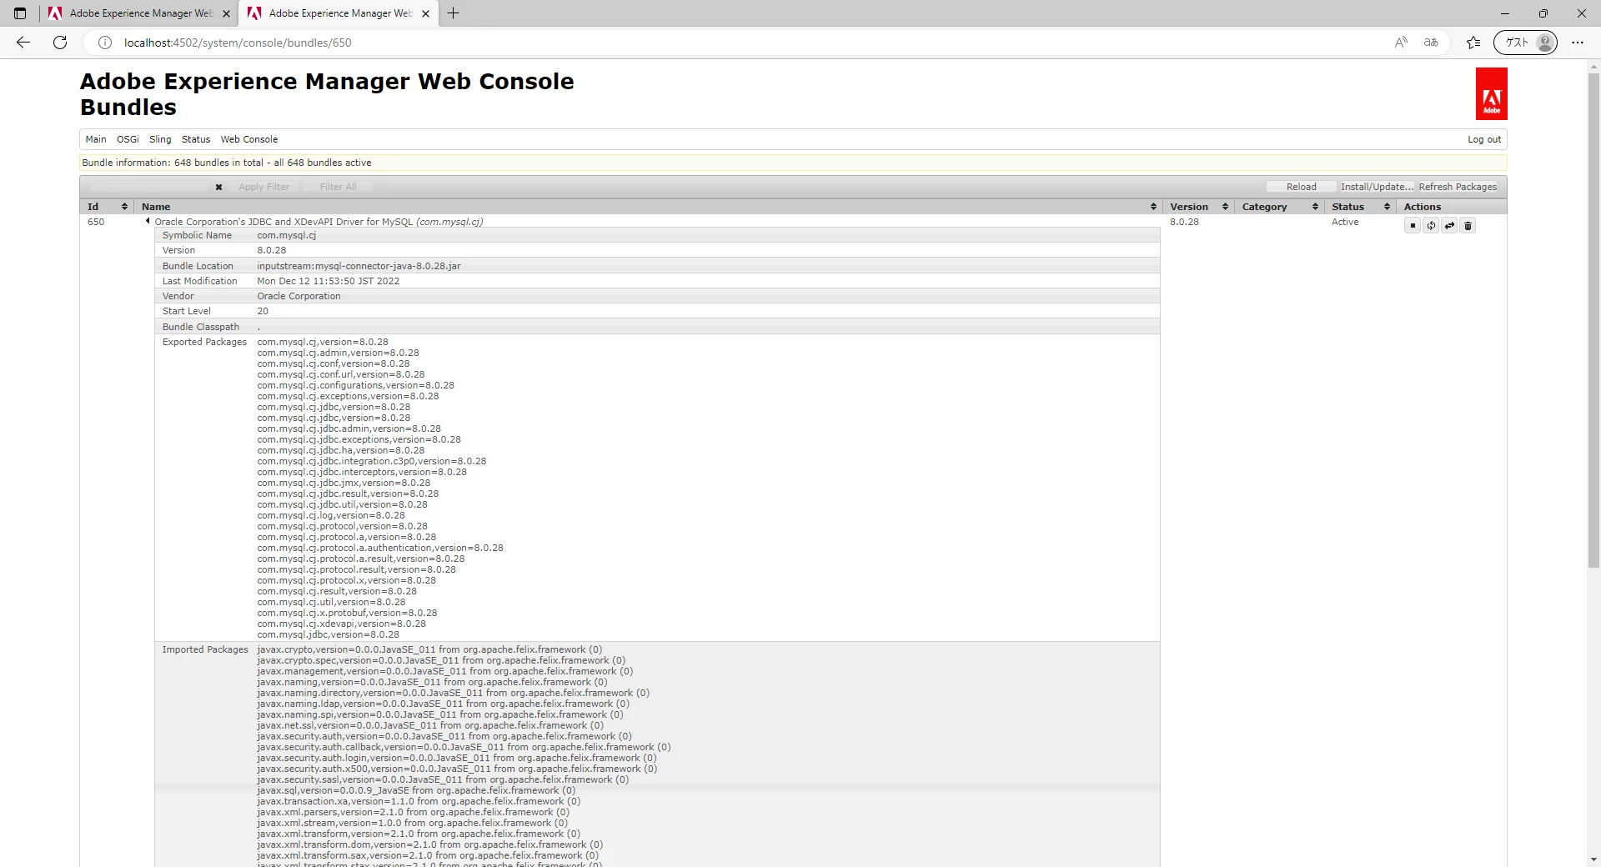Click the browser address bar URL
Viewport: 1601px width, 867px height.
click(x=238, y=43)
